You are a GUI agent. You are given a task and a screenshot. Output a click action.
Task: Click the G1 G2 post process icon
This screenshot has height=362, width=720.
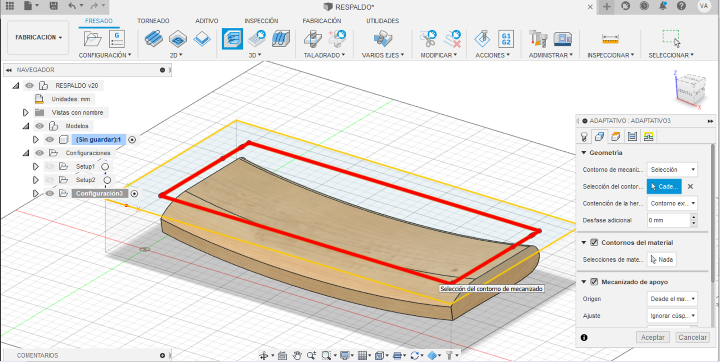pos(506,39)
